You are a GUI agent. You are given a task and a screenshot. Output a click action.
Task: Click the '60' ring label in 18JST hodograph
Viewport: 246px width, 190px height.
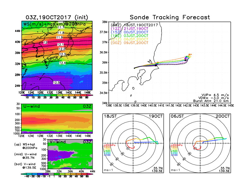tap(112, 164)
